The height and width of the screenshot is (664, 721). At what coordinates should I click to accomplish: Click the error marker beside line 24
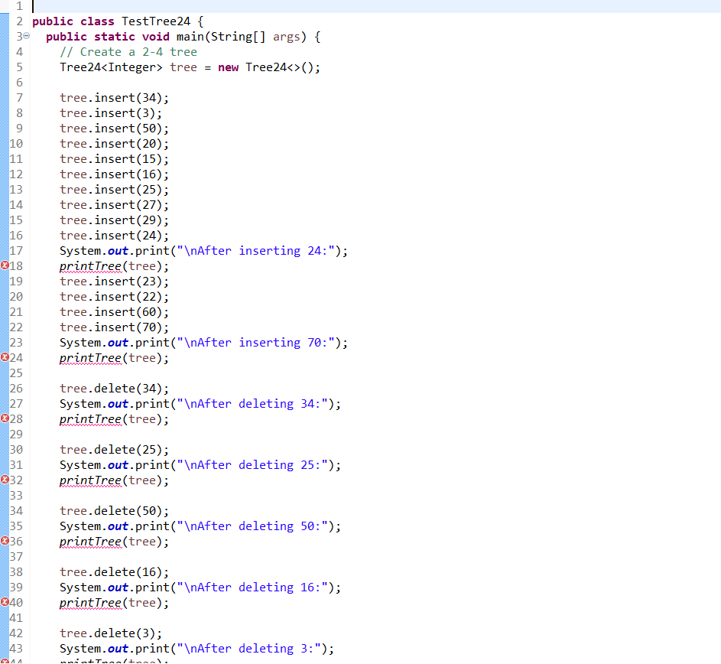click(x=6, y=357)
